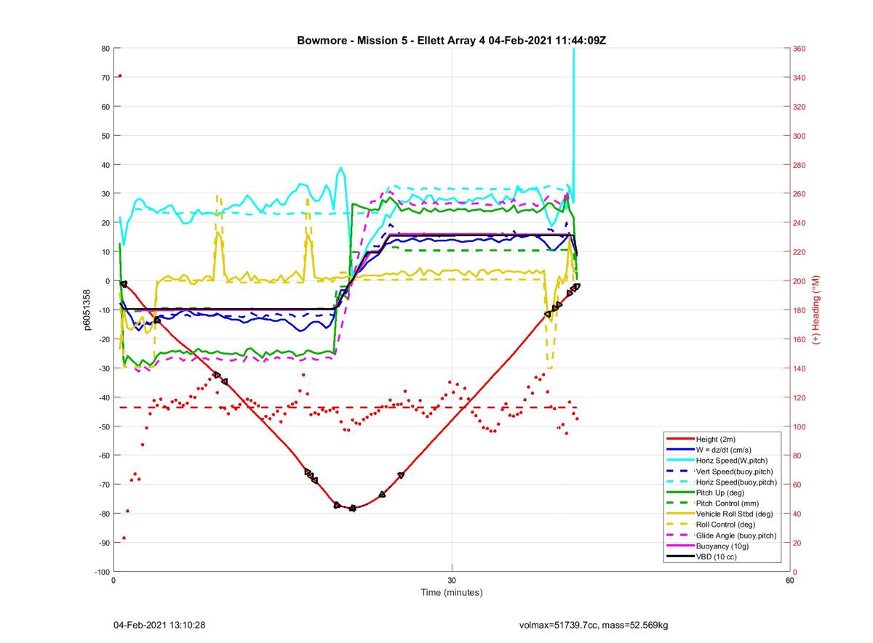Click the left y-axis tick '80'
The width and height of the screenshot is (873, 643).
point(105,49)
